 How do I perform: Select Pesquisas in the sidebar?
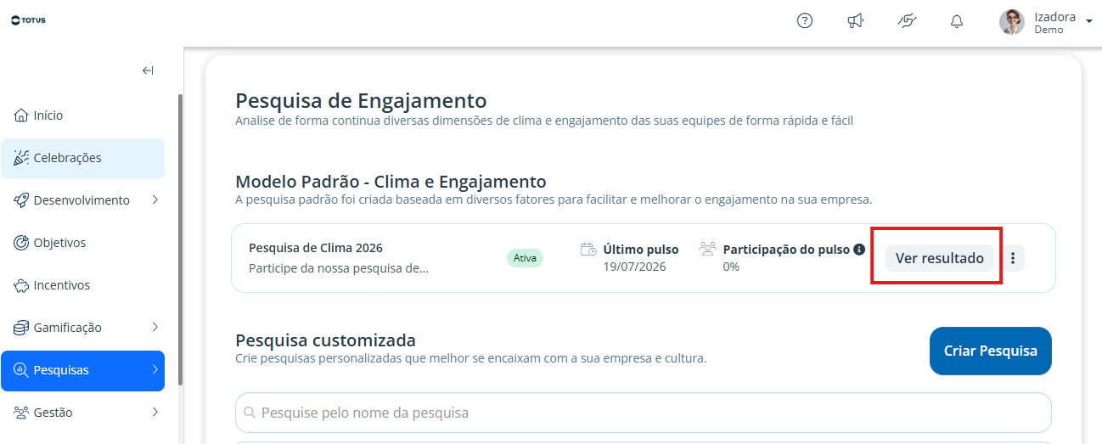point(82,370)
